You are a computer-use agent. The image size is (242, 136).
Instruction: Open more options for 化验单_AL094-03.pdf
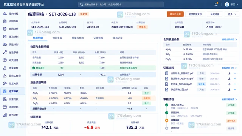[235, 84]
